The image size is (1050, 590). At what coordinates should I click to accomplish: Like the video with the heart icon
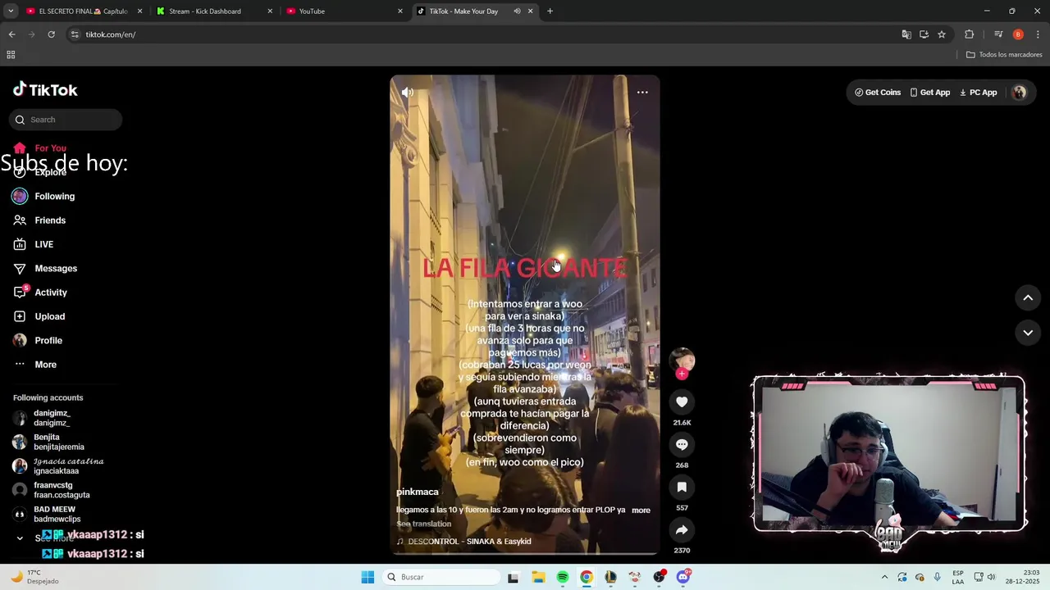click(682, 402)
